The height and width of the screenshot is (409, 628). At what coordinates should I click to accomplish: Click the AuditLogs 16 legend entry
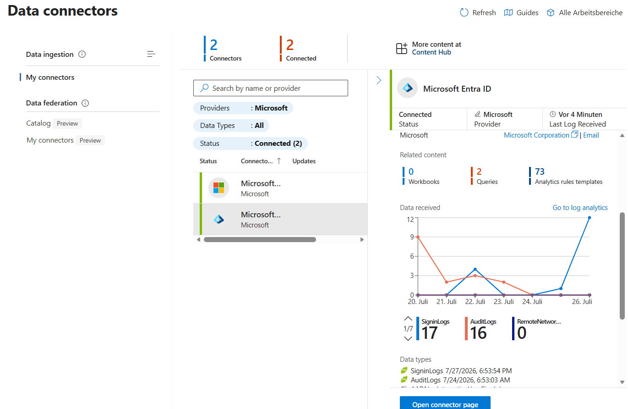(481, 329)
